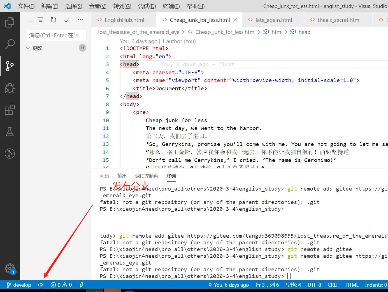Open the 文件(F) menu
The image size is (388, 292).
click(26, 6)
